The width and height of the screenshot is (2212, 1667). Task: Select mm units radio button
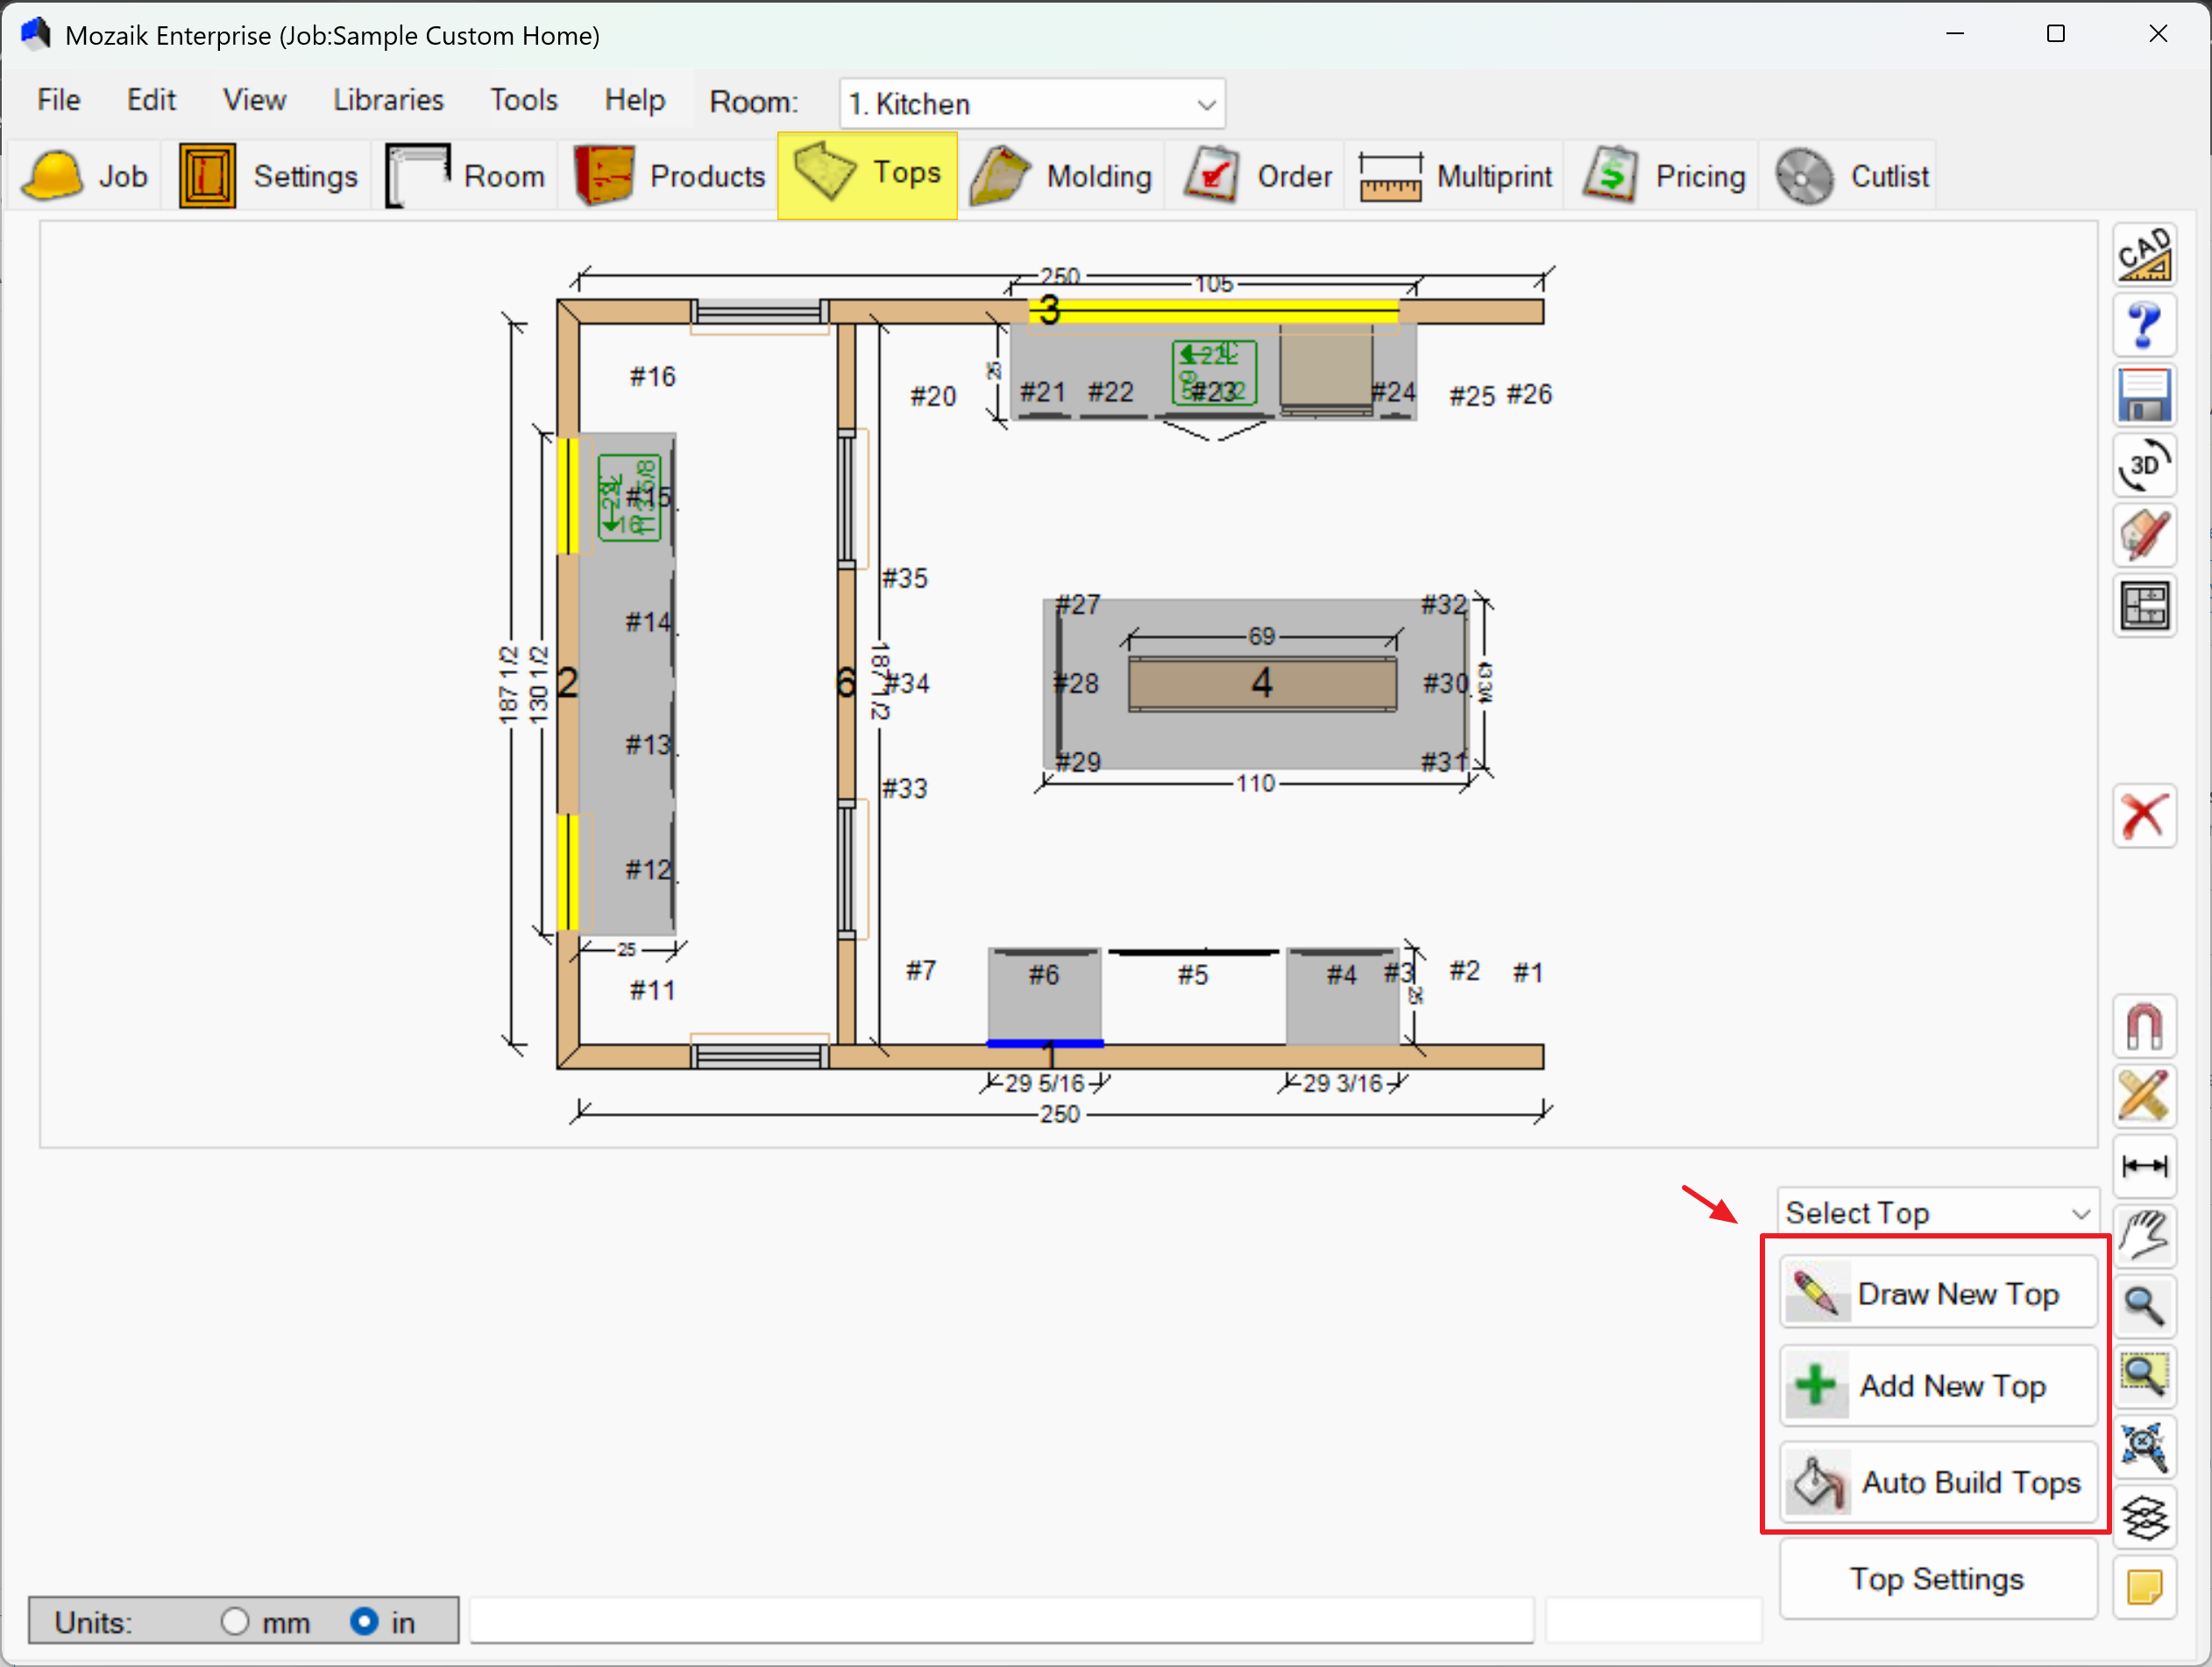coord(235,1621)
